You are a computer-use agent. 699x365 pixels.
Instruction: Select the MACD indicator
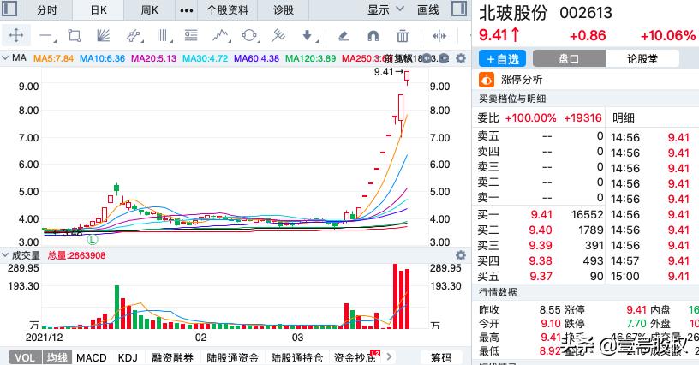[92, 357]
